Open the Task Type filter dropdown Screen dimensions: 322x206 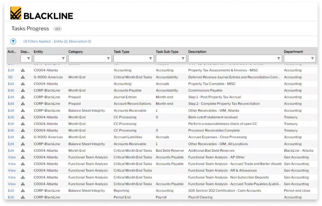[150, 58]
